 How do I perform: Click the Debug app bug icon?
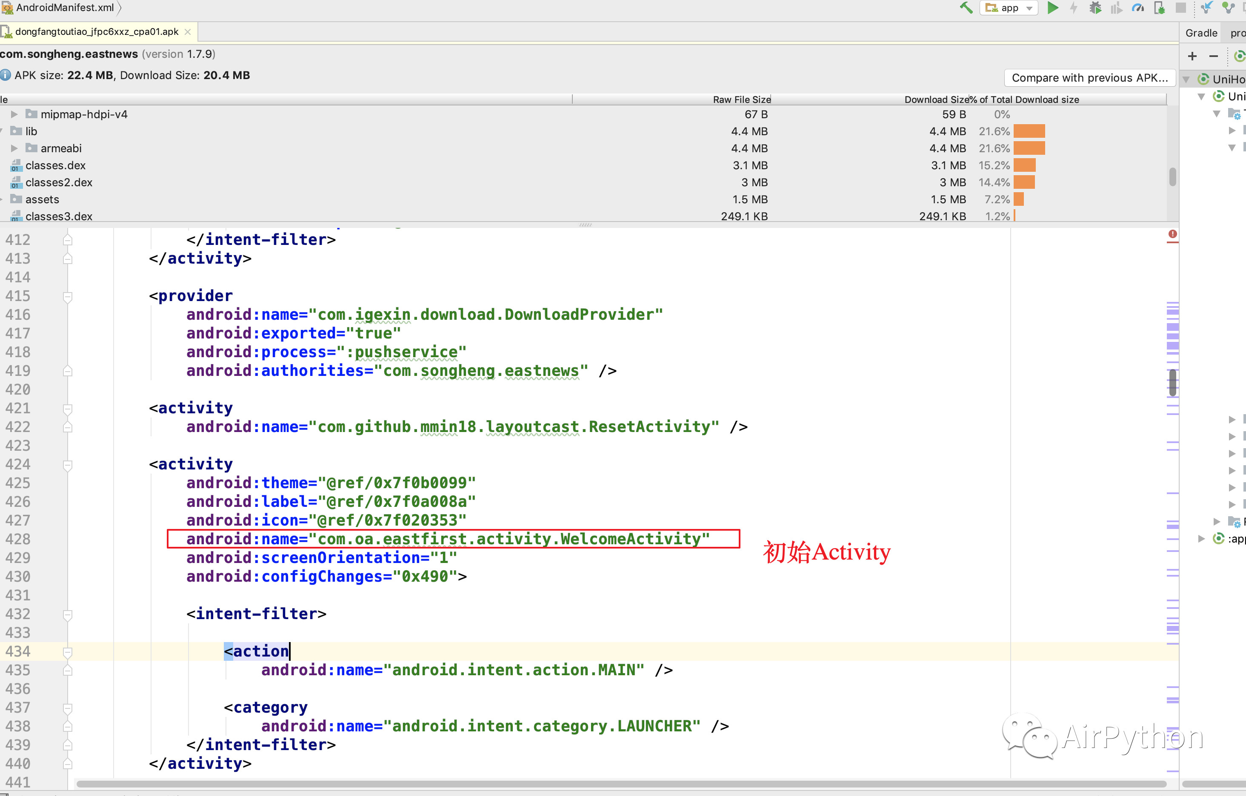[1095, 8]
